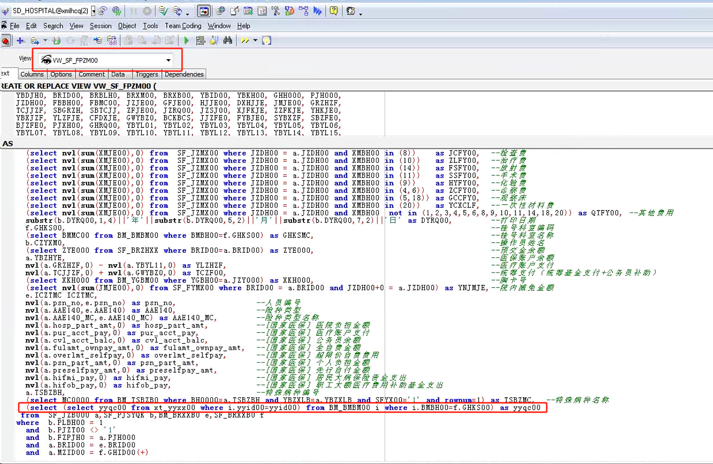Expand the SD_HOSPITAL connection dropdown
This screenshot has height=464, width=713.
click(x=93, y=10)
